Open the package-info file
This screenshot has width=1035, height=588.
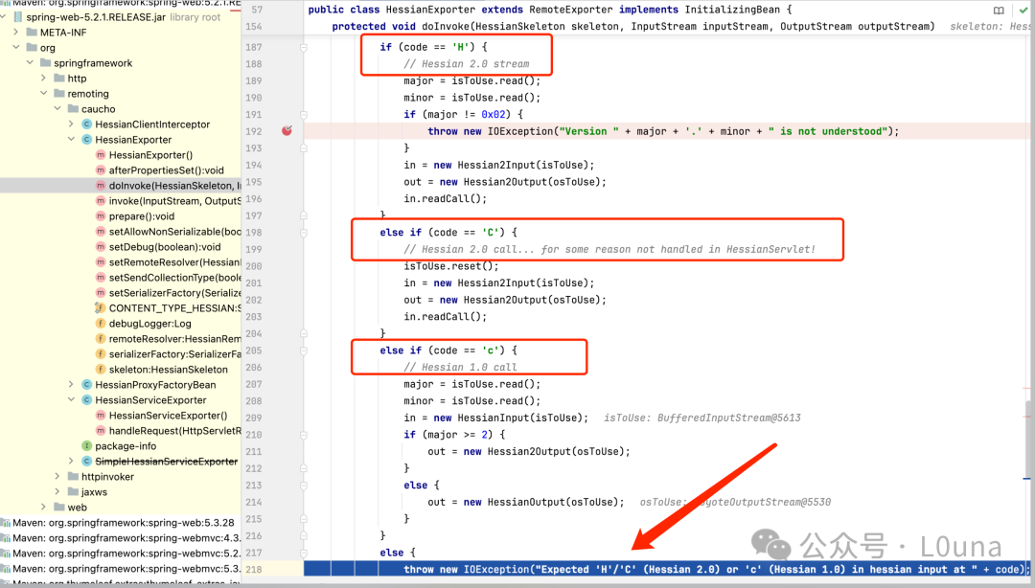(126, 446)
